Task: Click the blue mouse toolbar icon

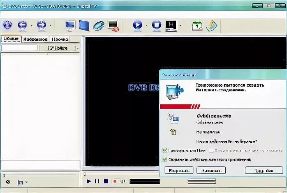Action: coord(99,26)
